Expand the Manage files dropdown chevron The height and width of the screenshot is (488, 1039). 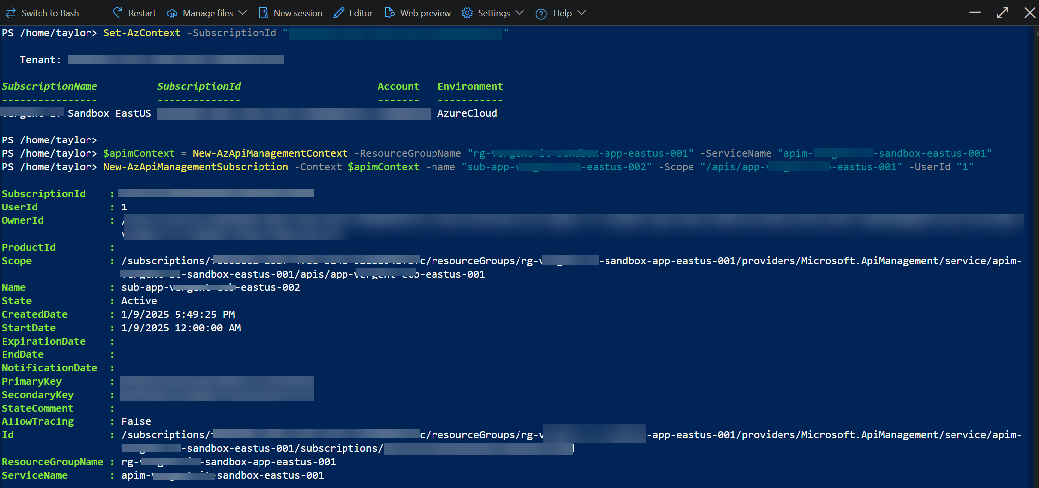[243, 13]
